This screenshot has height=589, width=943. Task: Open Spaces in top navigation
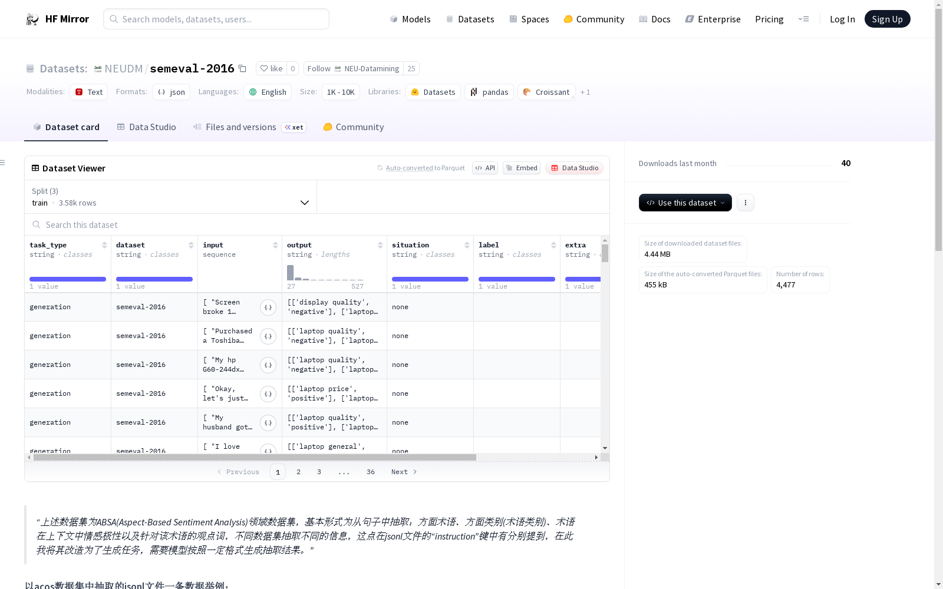[x=529, y=19]
